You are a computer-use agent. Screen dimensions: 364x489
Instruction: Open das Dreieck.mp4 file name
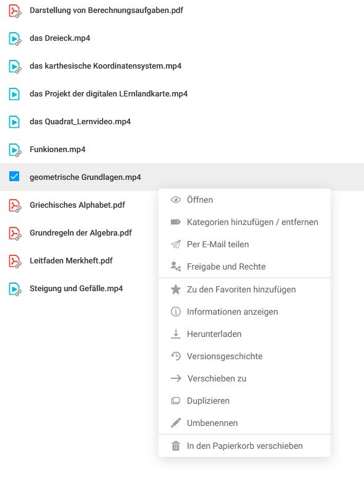pos(60,38)
